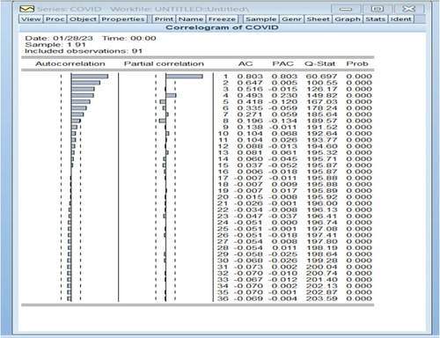Switch to the Sheet view

click(x=318, y=19)
